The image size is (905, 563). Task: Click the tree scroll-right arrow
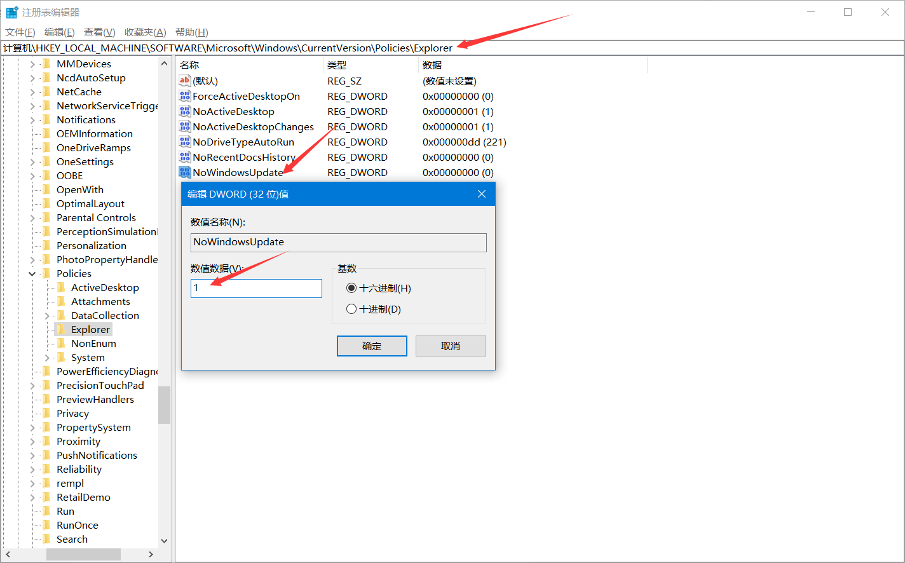coord(151,554)
